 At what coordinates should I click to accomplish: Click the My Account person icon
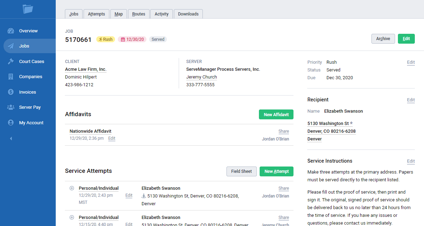[11, 123]
